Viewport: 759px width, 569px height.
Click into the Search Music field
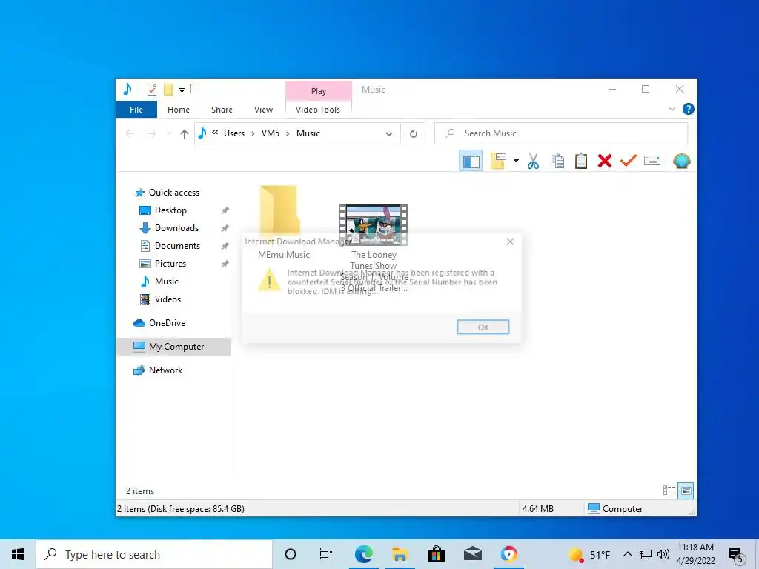561,133
